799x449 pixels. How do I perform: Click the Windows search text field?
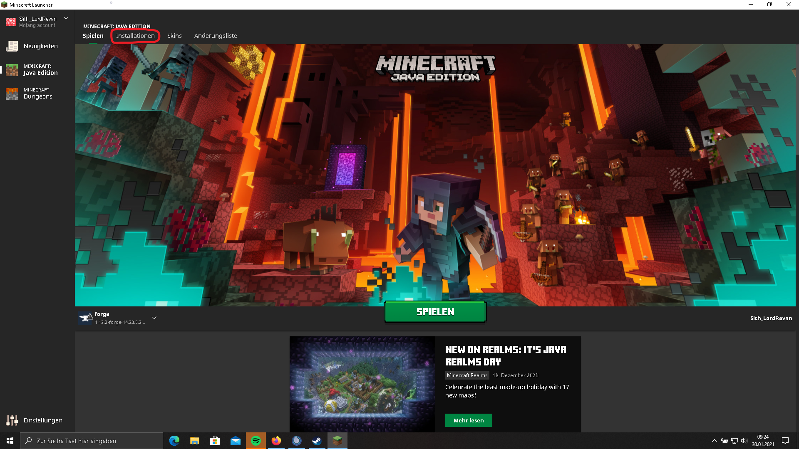92,441
